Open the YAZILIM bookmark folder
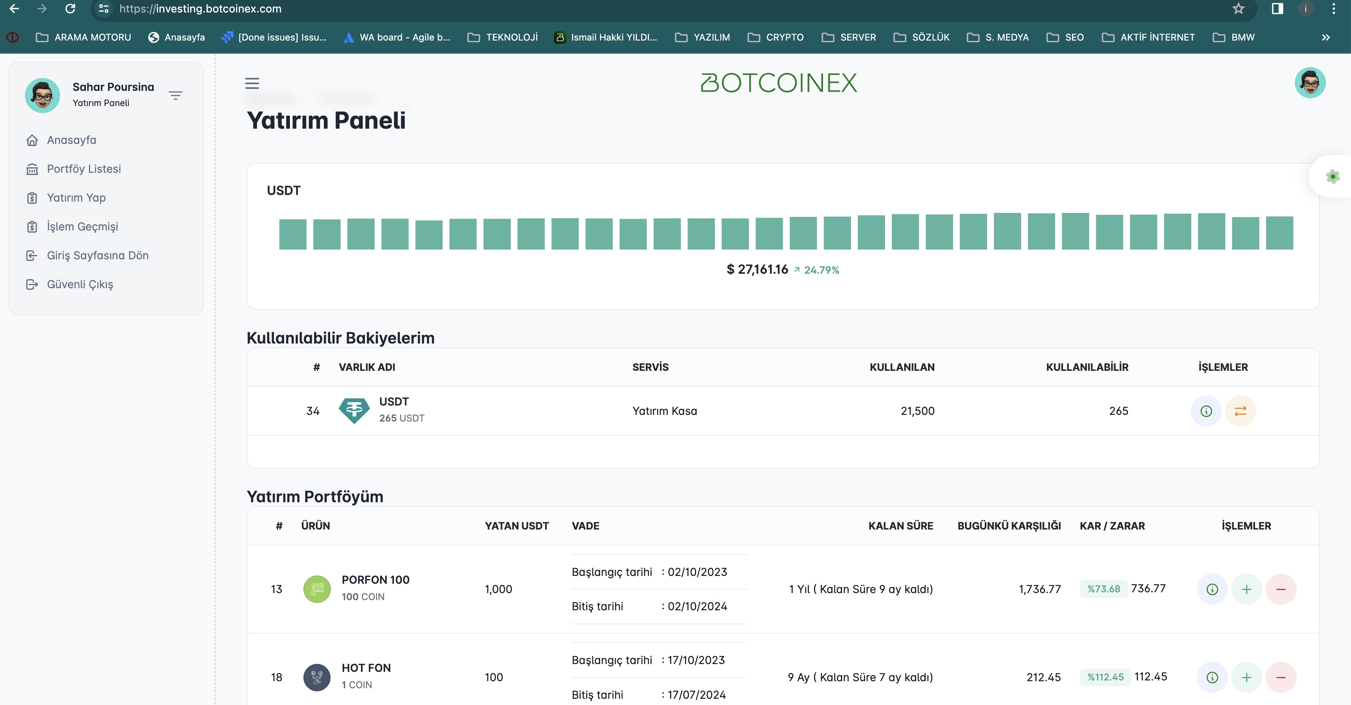Screen dimensions: 1351x705 [x=702, y=37]
